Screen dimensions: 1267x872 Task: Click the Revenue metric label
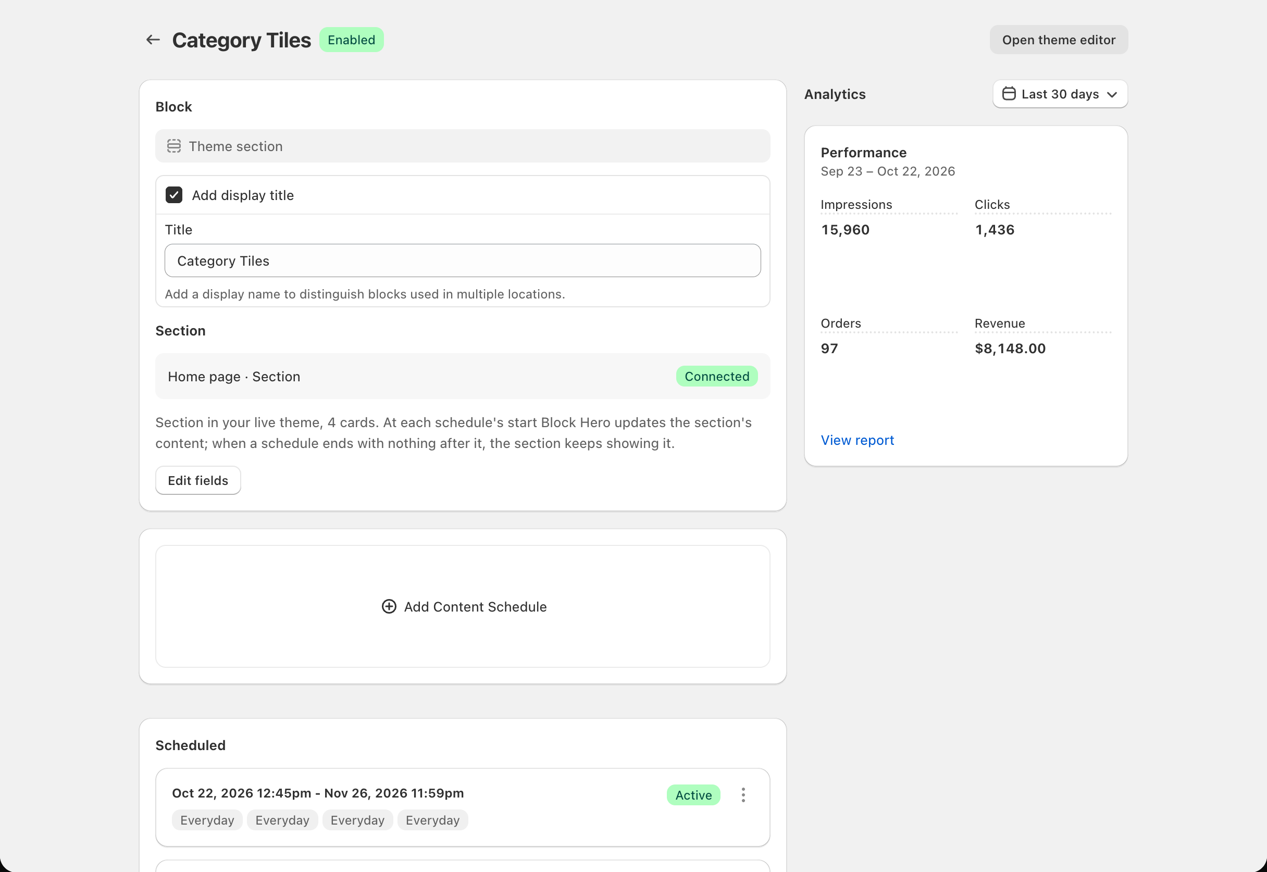click(1000, 323)
